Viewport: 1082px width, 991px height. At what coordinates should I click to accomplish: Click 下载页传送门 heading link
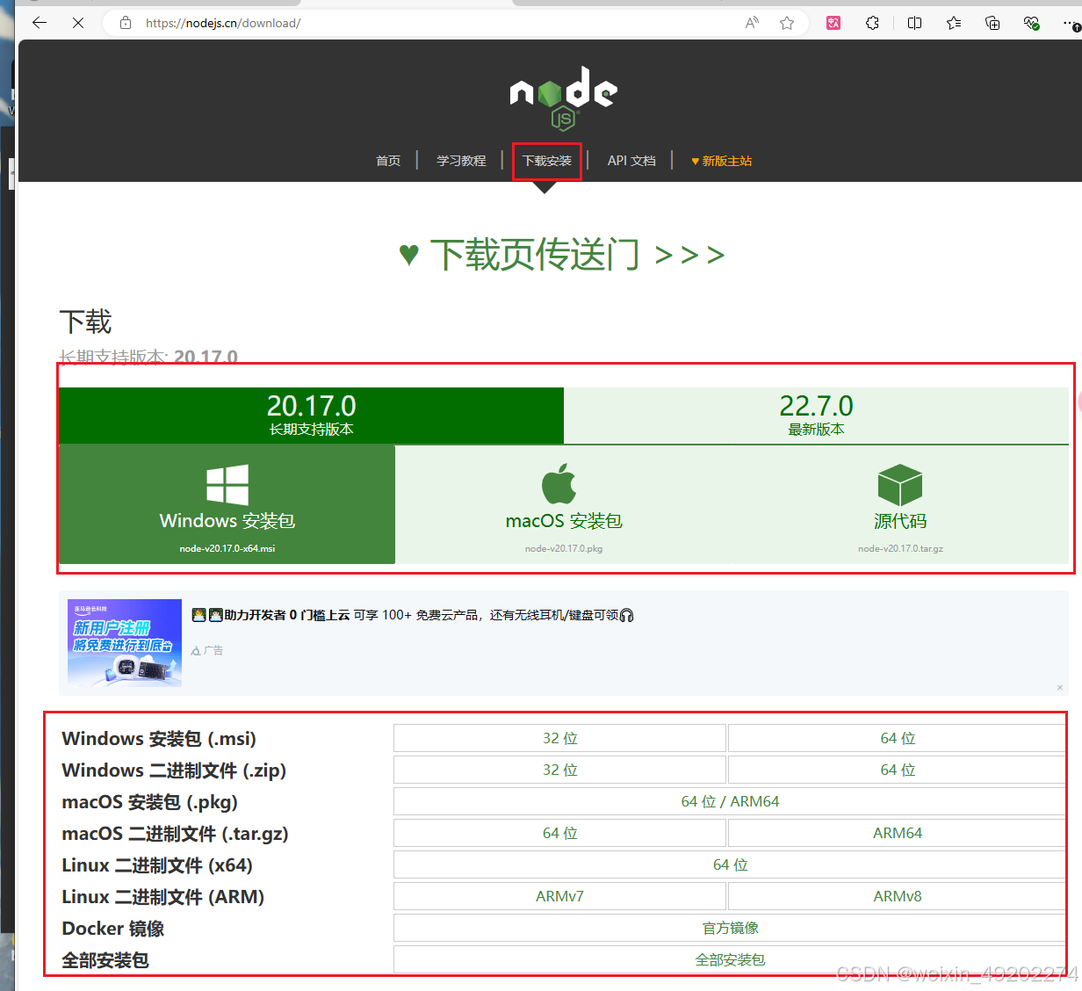point(562,255)
